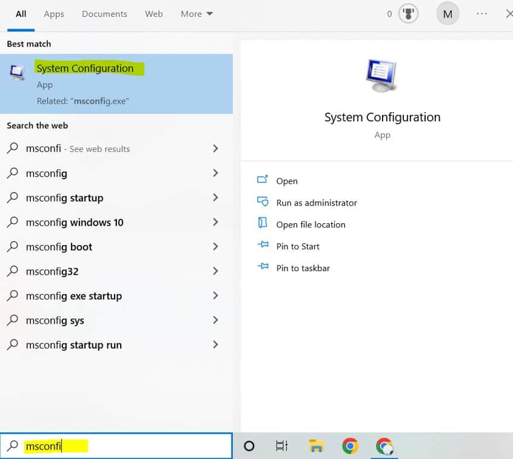Expand the chevron beside 'msconfig boot'
Screen dimensions: 513x459
pos(215,247)
